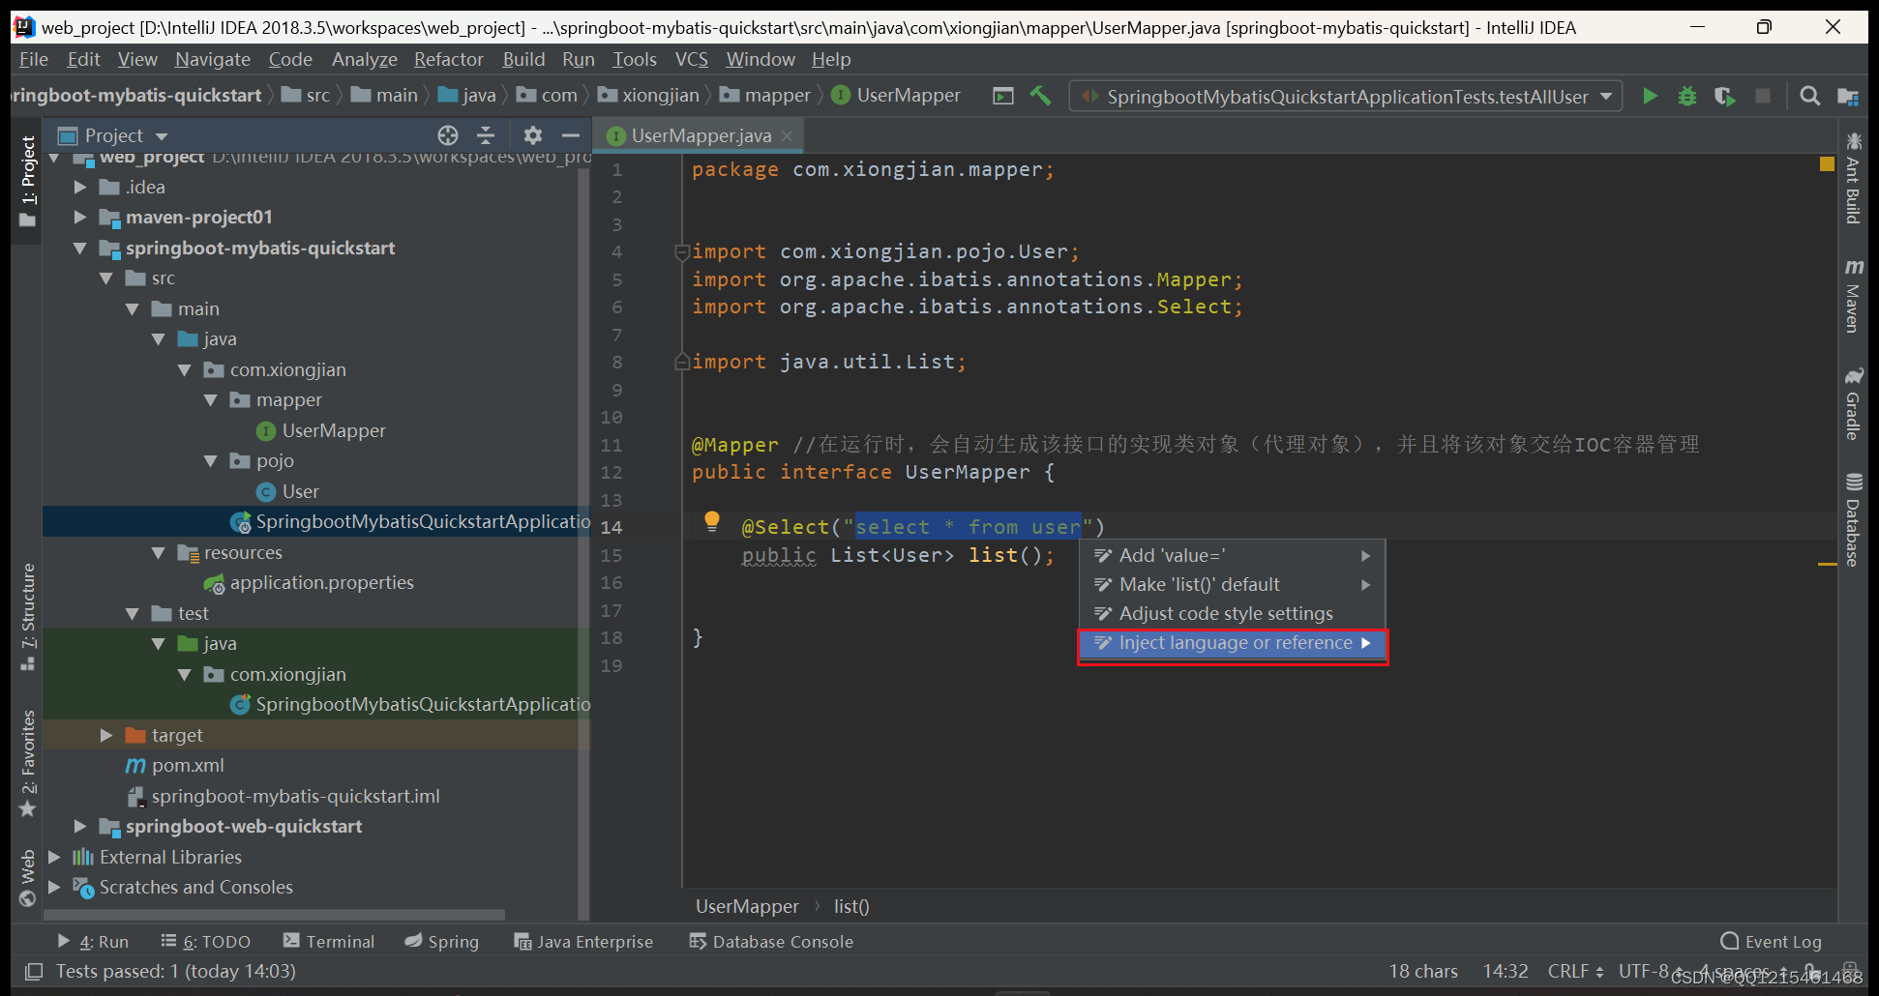The width and height of the screenshot is (1879, 996).
Task: Open the Terminal tool window
Action: click(328, 941)
